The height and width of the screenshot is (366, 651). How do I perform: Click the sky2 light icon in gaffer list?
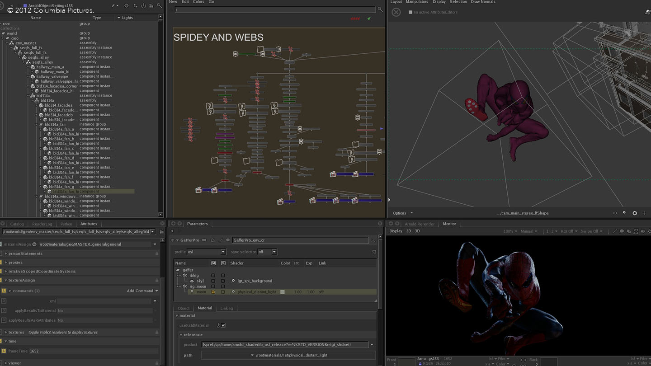(x=192, y=281)
